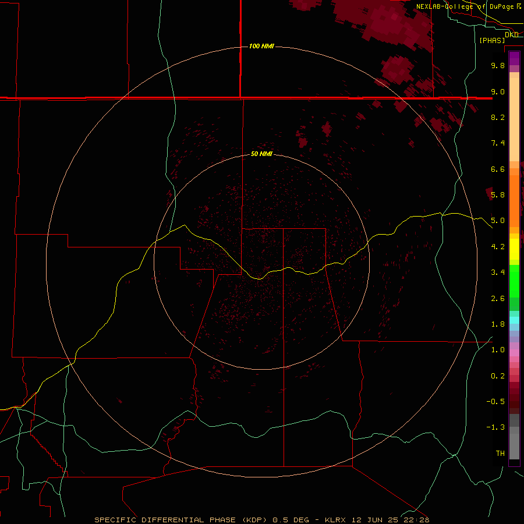
Task: Click the -1.3 scale value
Action: pos(495,427)
